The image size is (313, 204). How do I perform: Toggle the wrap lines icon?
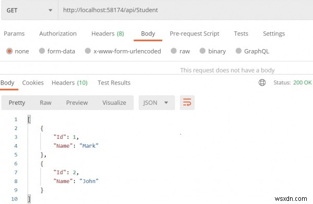pos(187,103)
